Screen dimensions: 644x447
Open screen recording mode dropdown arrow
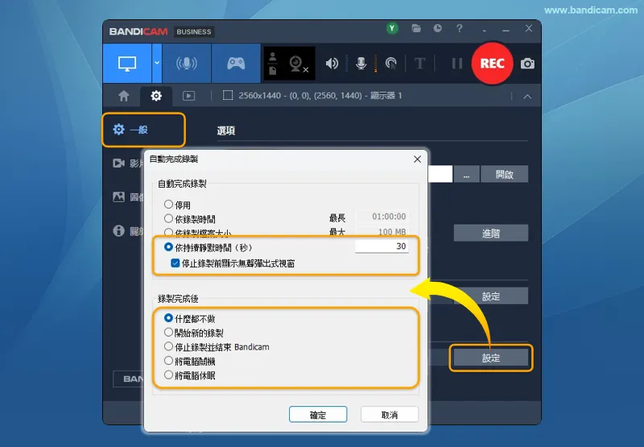click(x=157, y=64)
